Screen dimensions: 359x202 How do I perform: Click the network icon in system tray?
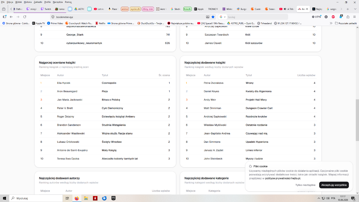click(323, 198)
